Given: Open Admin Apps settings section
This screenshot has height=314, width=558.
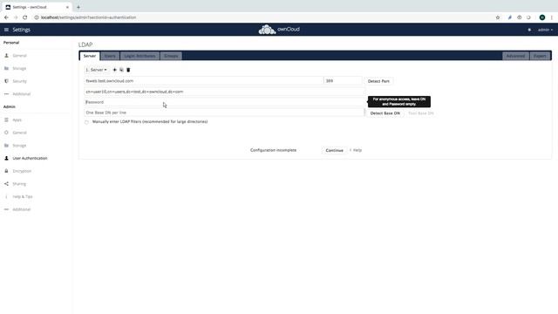Looking at the screenshot, I should (17, 120).
